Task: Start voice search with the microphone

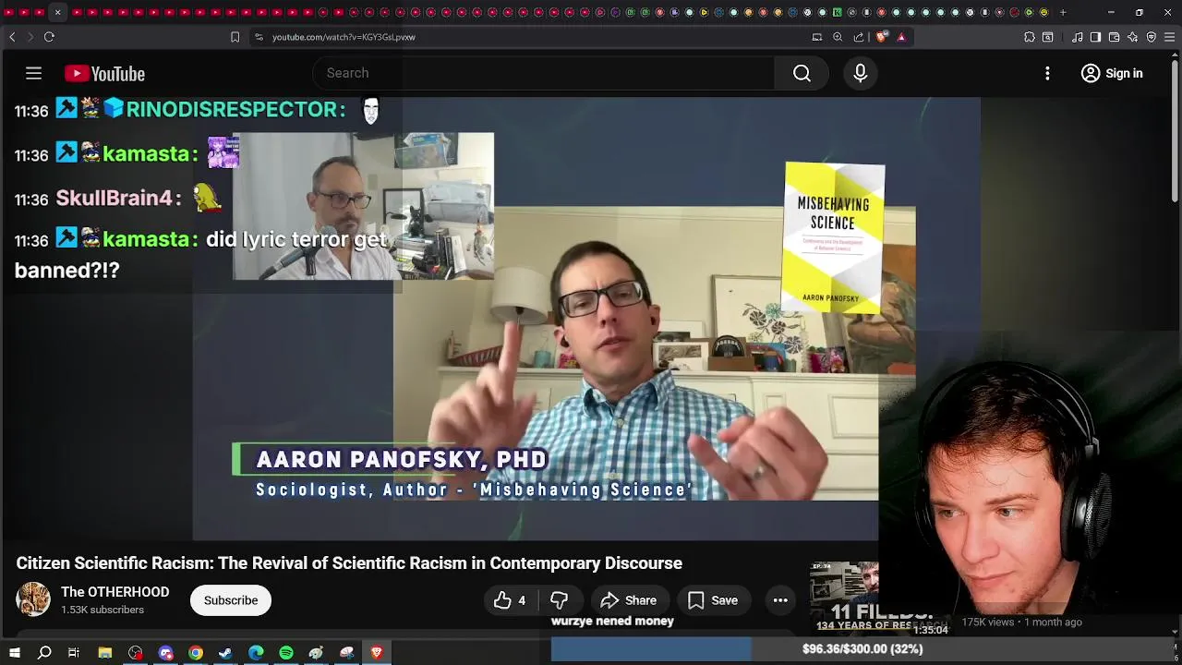Action: pyautogui.click(x=860, y=73)
